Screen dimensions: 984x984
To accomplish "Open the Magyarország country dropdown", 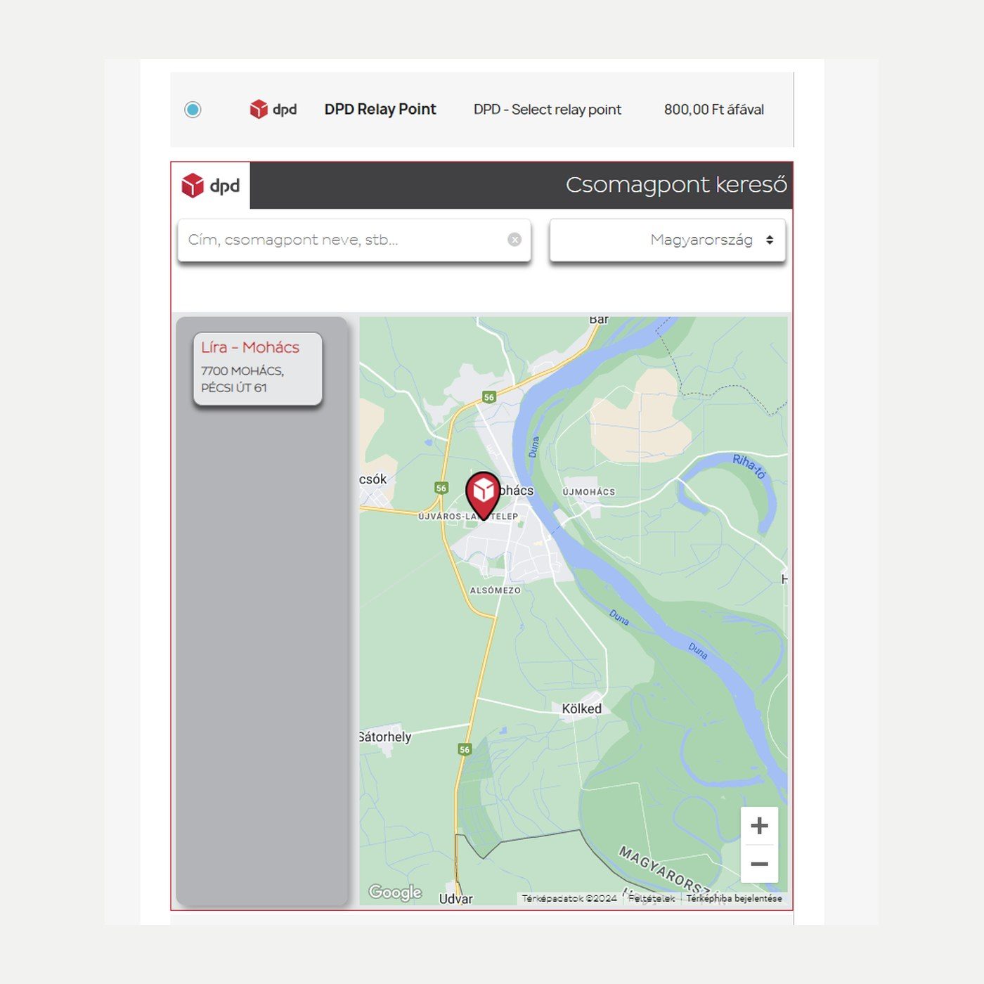I will coord(668,240).
